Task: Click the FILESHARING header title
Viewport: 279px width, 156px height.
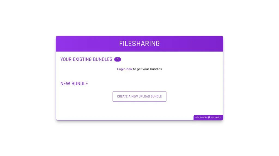Action: 139,44
